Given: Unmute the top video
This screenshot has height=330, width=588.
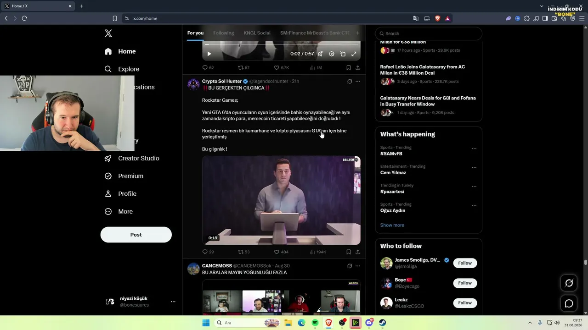Looking at the screenshot, I should coord(320,54).
